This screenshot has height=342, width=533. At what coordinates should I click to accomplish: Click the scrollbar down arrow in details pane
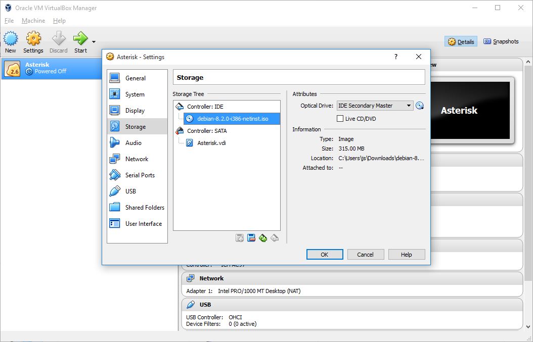pyautogui.click(x=528, y=327)
